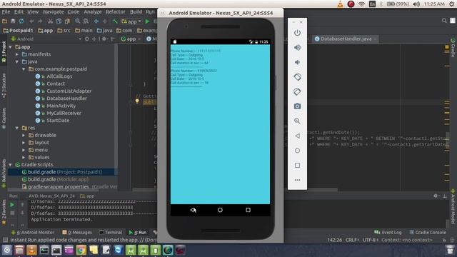Screen dimensions: 457x257
Task: Click Postpaid1 breadcrumb
Action: pos(18,30)
